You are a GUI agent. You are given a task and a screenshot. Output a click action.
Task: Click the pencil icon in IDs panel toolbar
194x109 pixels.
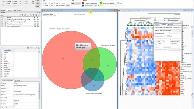36,48
